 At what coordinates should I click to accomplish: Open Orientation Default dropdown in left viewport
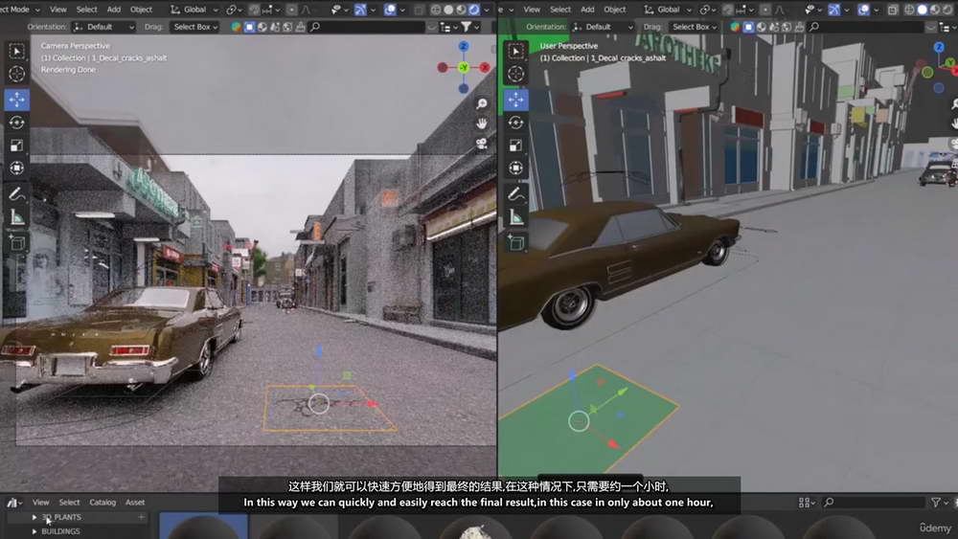pyautogui.click(x=103, y=27)
